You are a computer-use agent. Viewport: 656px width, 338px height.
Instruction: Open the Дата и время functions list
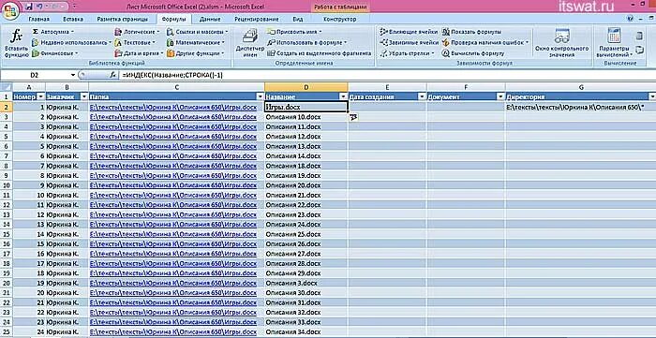(139, 53)
